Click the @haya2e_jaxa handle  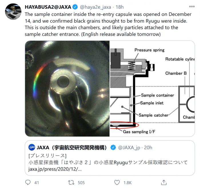95,7
